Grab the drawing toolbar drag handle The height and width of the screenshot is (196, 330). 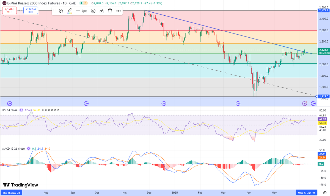pos(54,11)
